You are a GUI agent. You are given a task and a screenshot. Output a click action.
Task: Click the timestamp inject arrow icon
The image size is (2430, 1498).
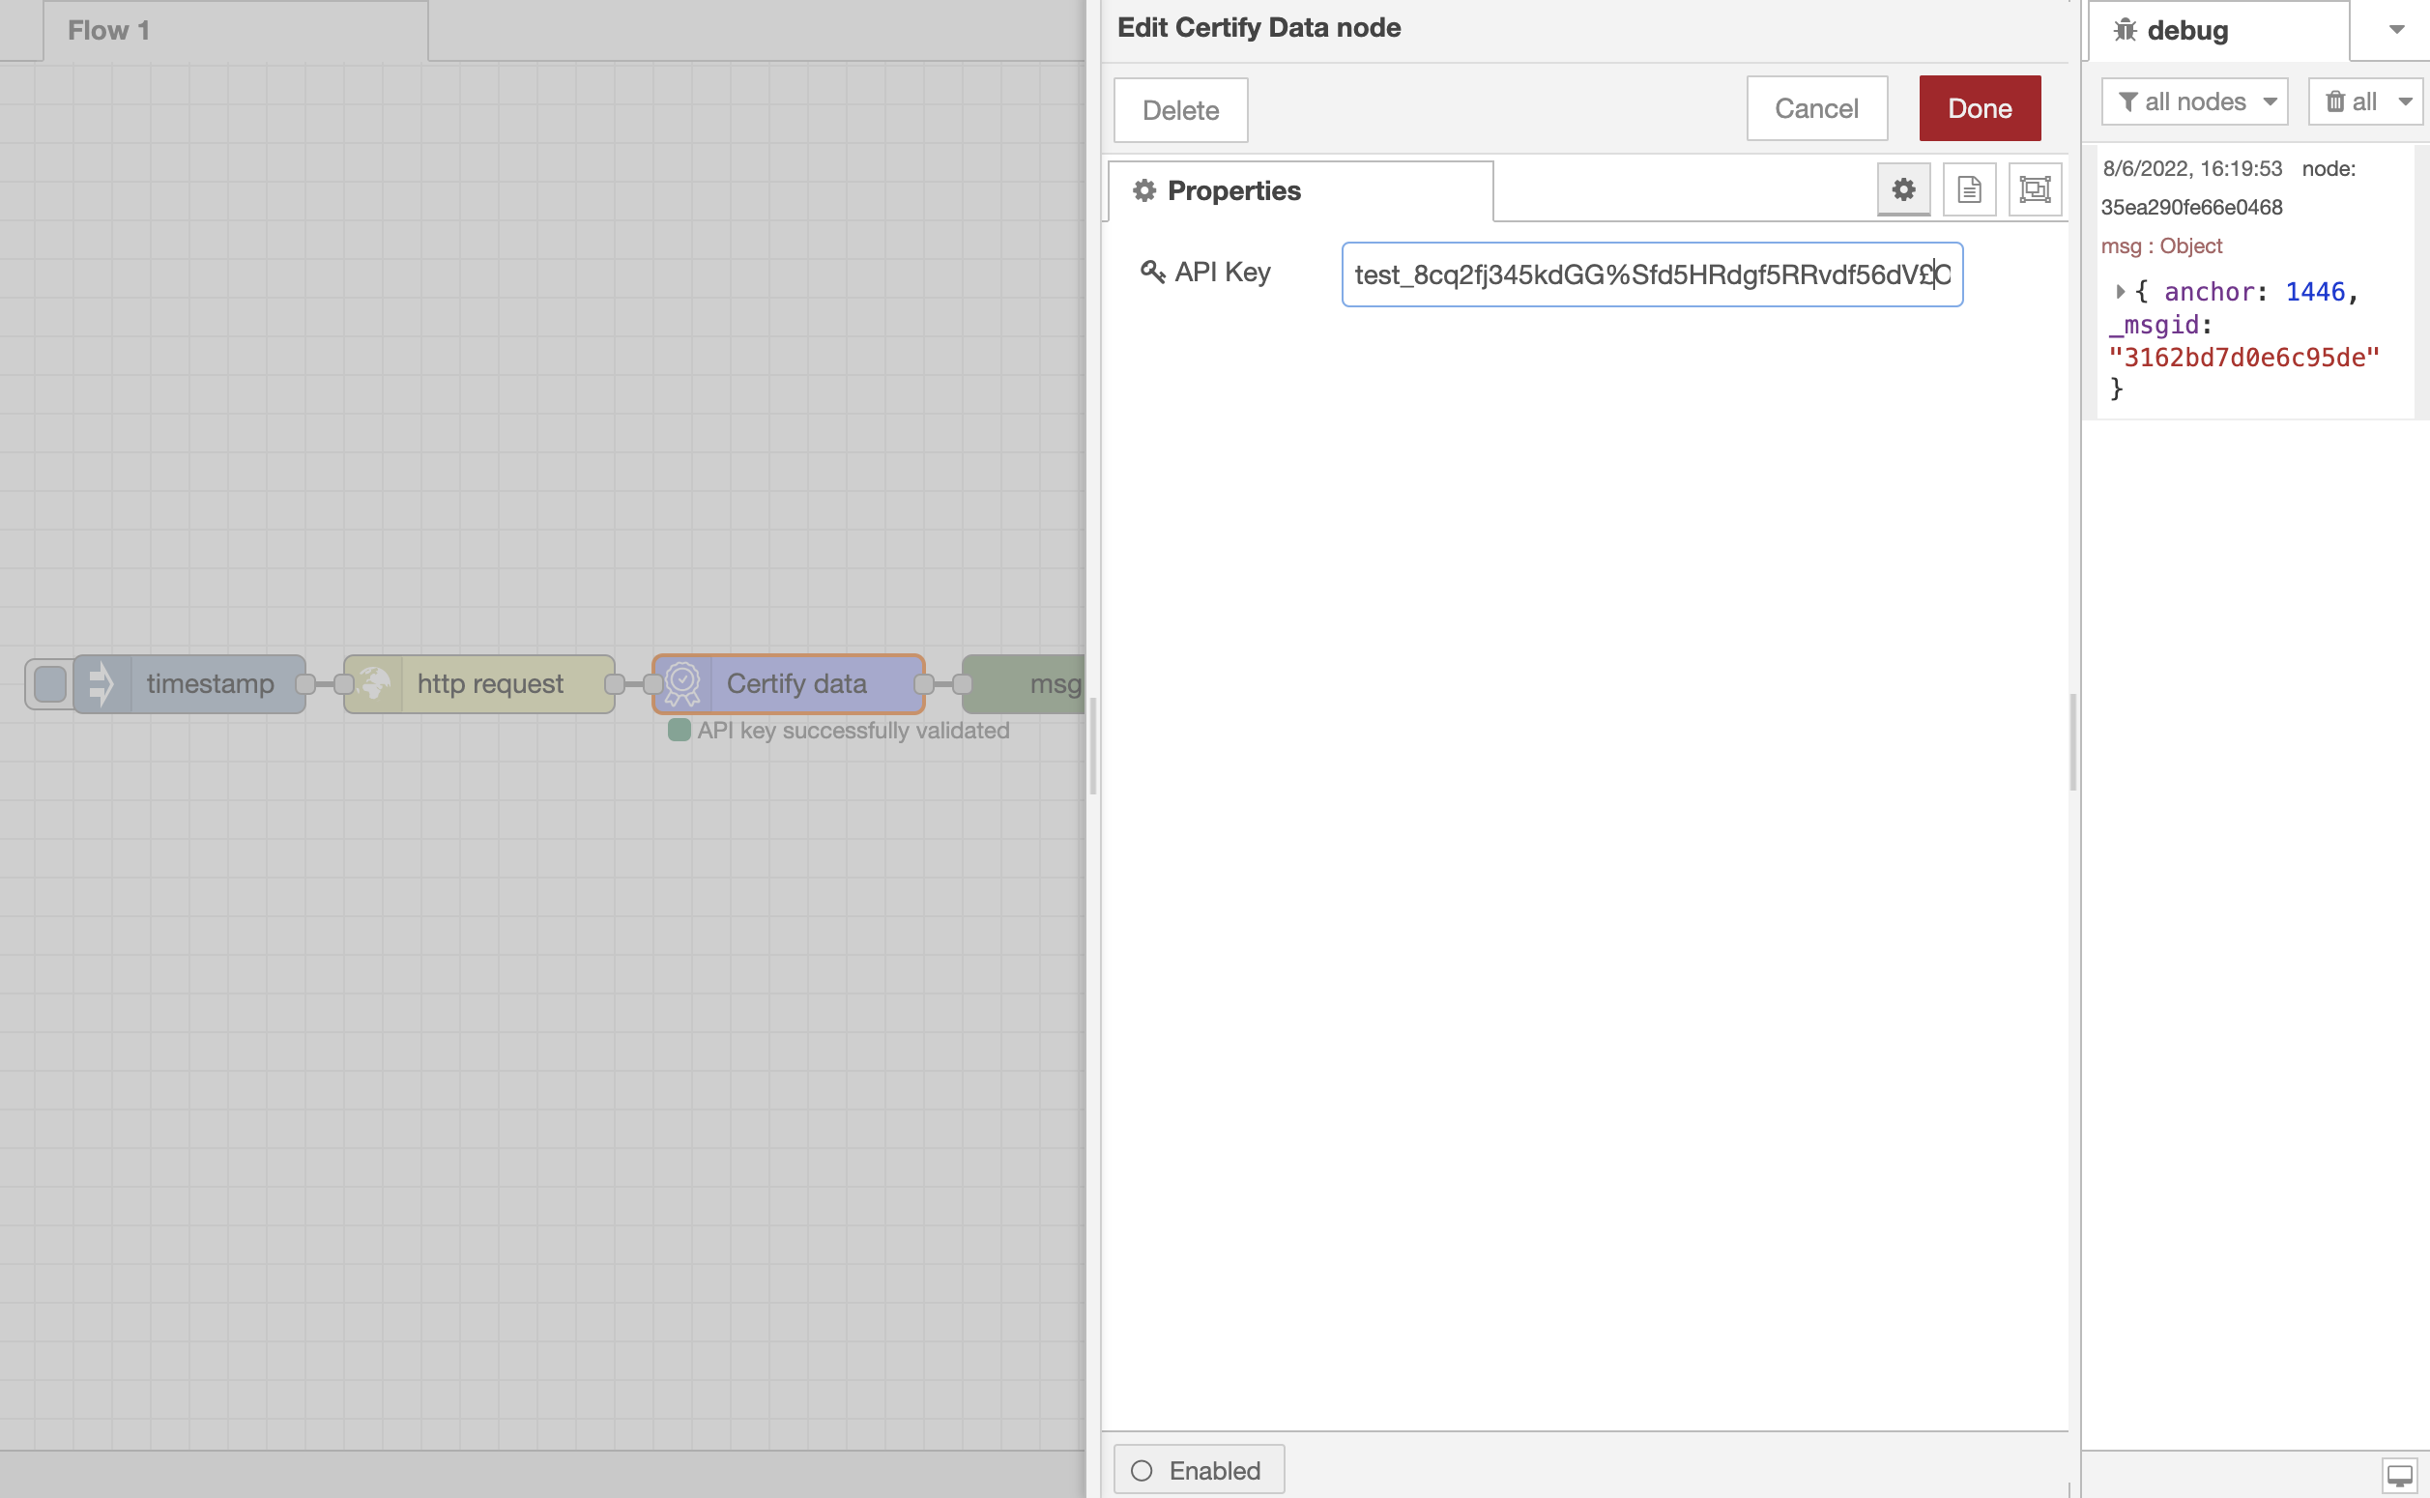(x=102, y=683)
